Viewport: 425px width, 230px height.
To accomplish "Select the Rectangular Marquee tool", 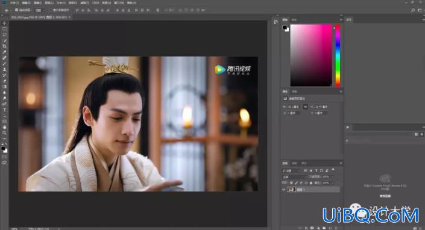I will click(4, 29).
